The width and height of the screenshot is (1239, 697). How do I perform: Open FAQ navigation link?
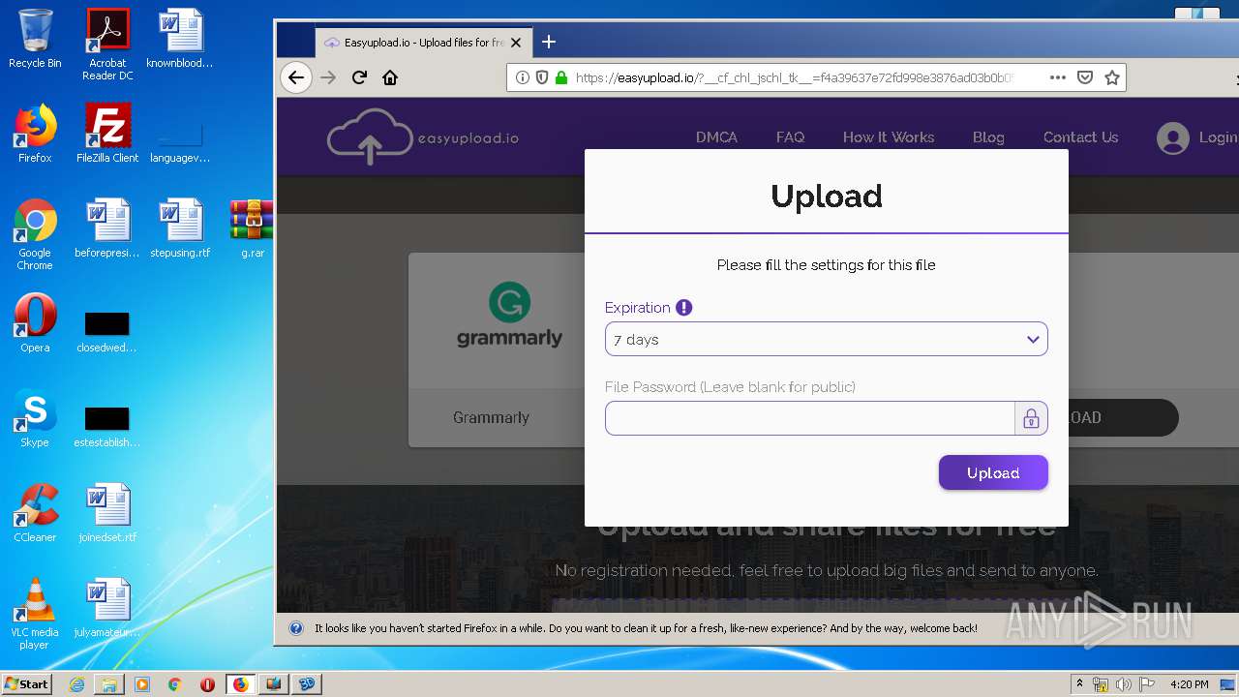[x=790, y=137]
